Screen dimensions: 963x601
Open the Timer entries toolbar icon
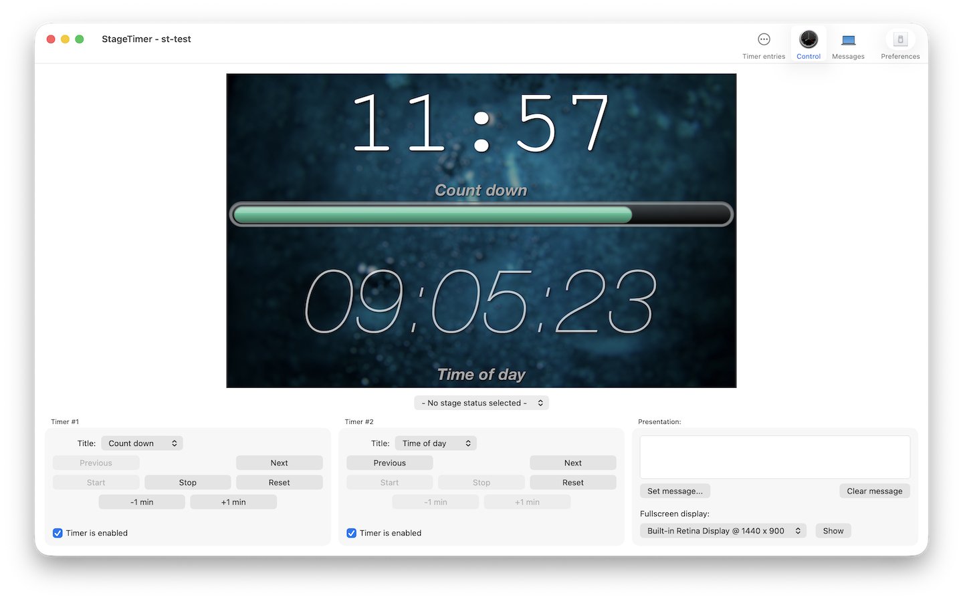(x=764, y=39)
